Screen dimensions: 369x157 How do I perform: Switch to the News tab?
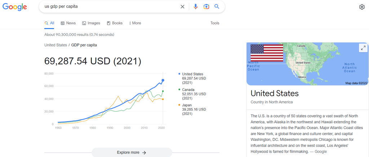click(68, 23)
